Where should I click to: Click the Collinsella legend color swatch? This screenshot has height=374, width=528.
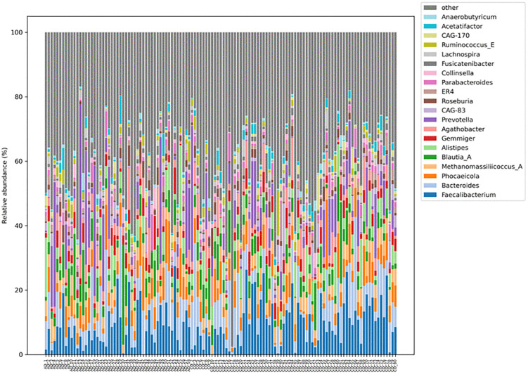tap(430, 73)
